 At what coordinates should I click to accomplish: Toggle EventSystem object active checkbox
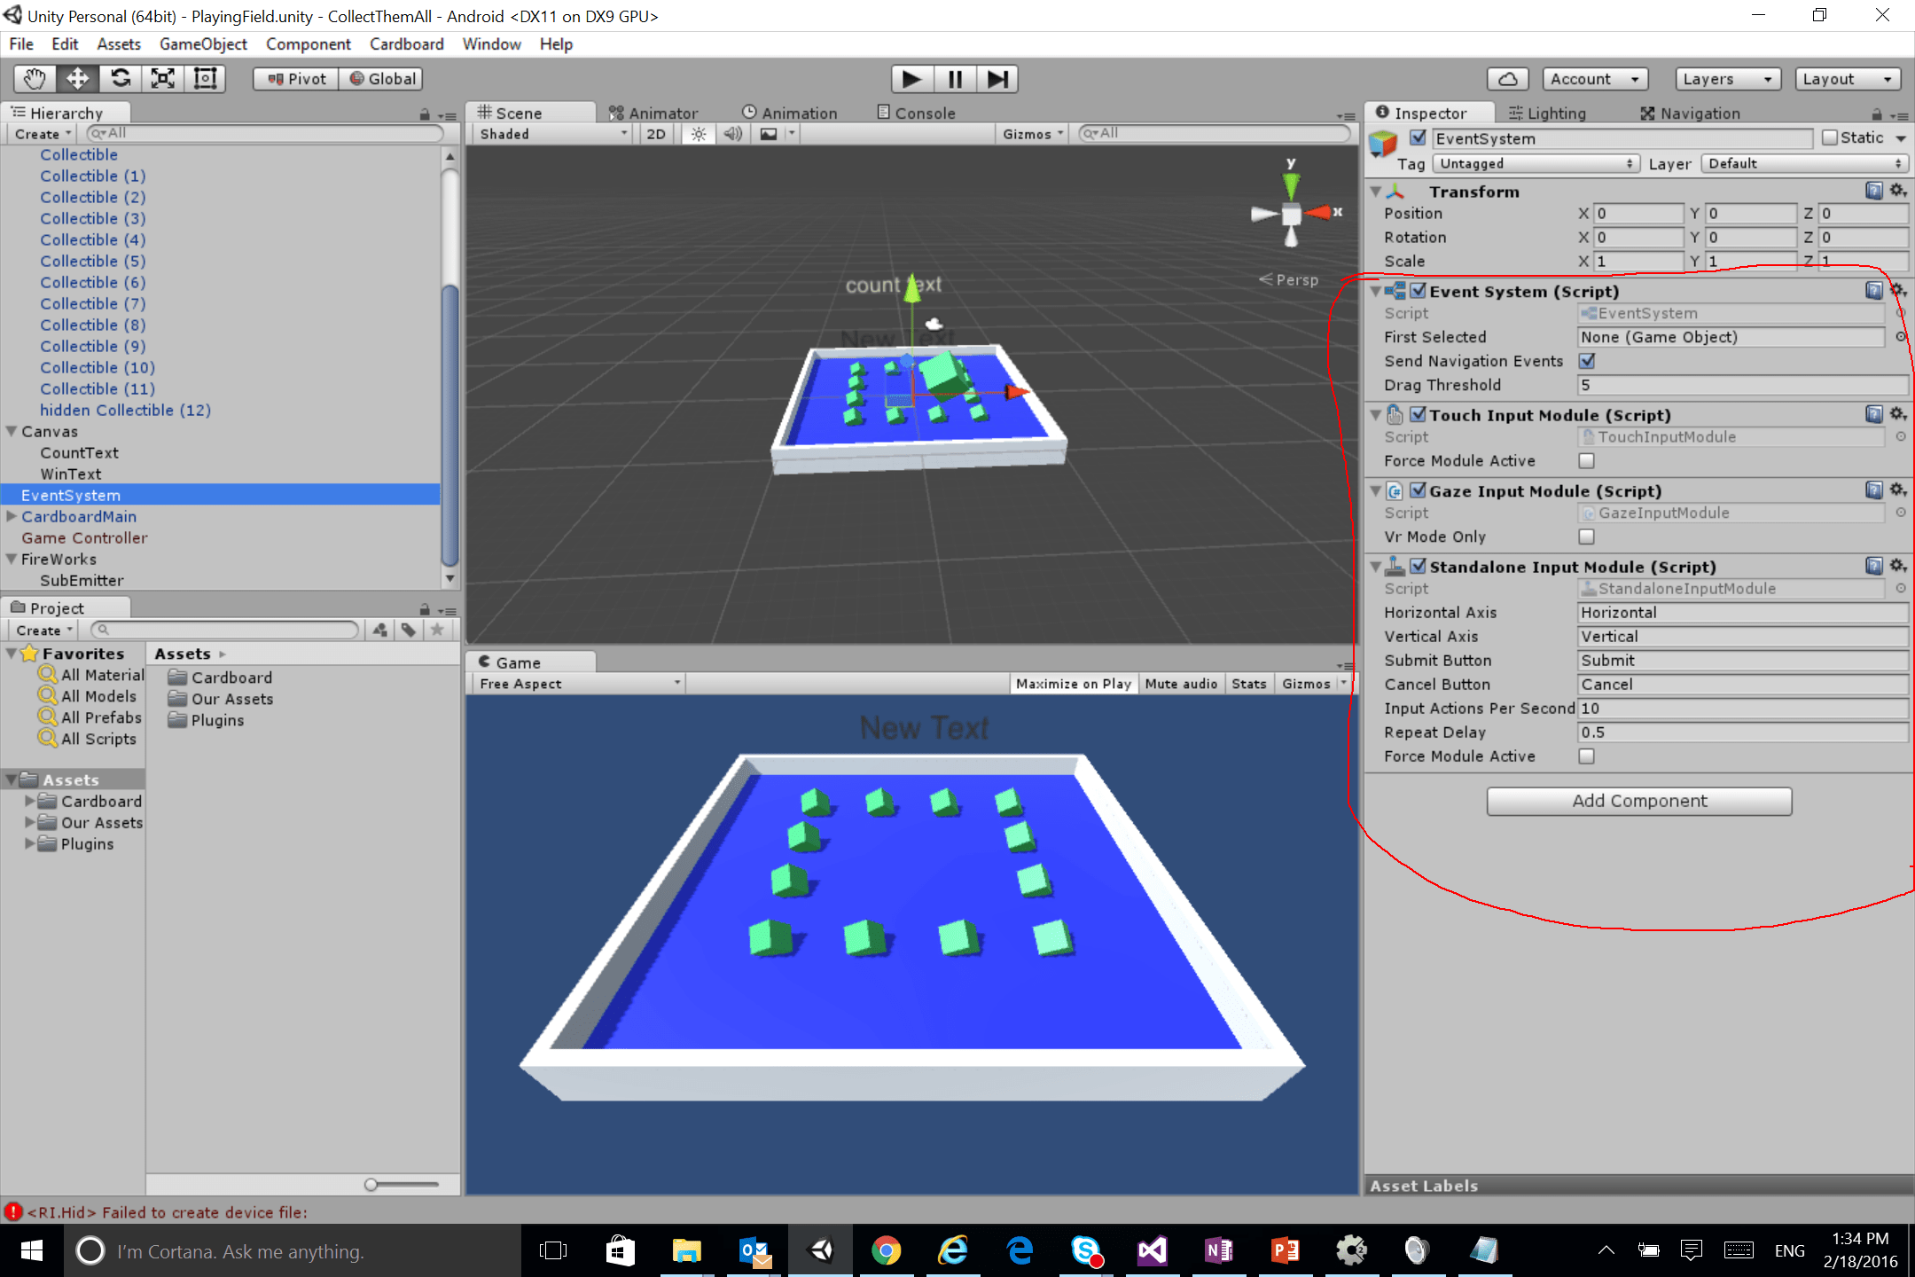coord(1418,137)
